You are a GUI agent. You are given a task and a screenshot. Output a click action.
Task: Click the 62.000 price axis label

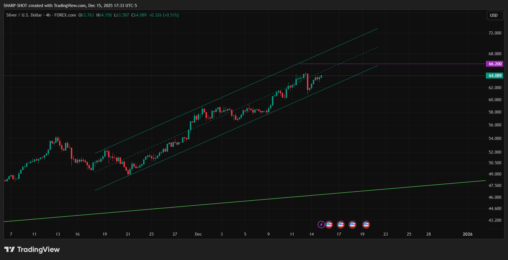coord(495,88)
